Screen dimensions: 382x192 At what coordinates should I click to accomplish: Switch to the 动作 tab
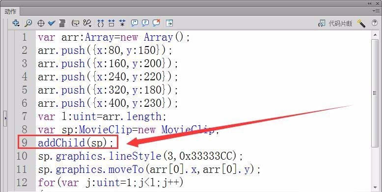10,11
